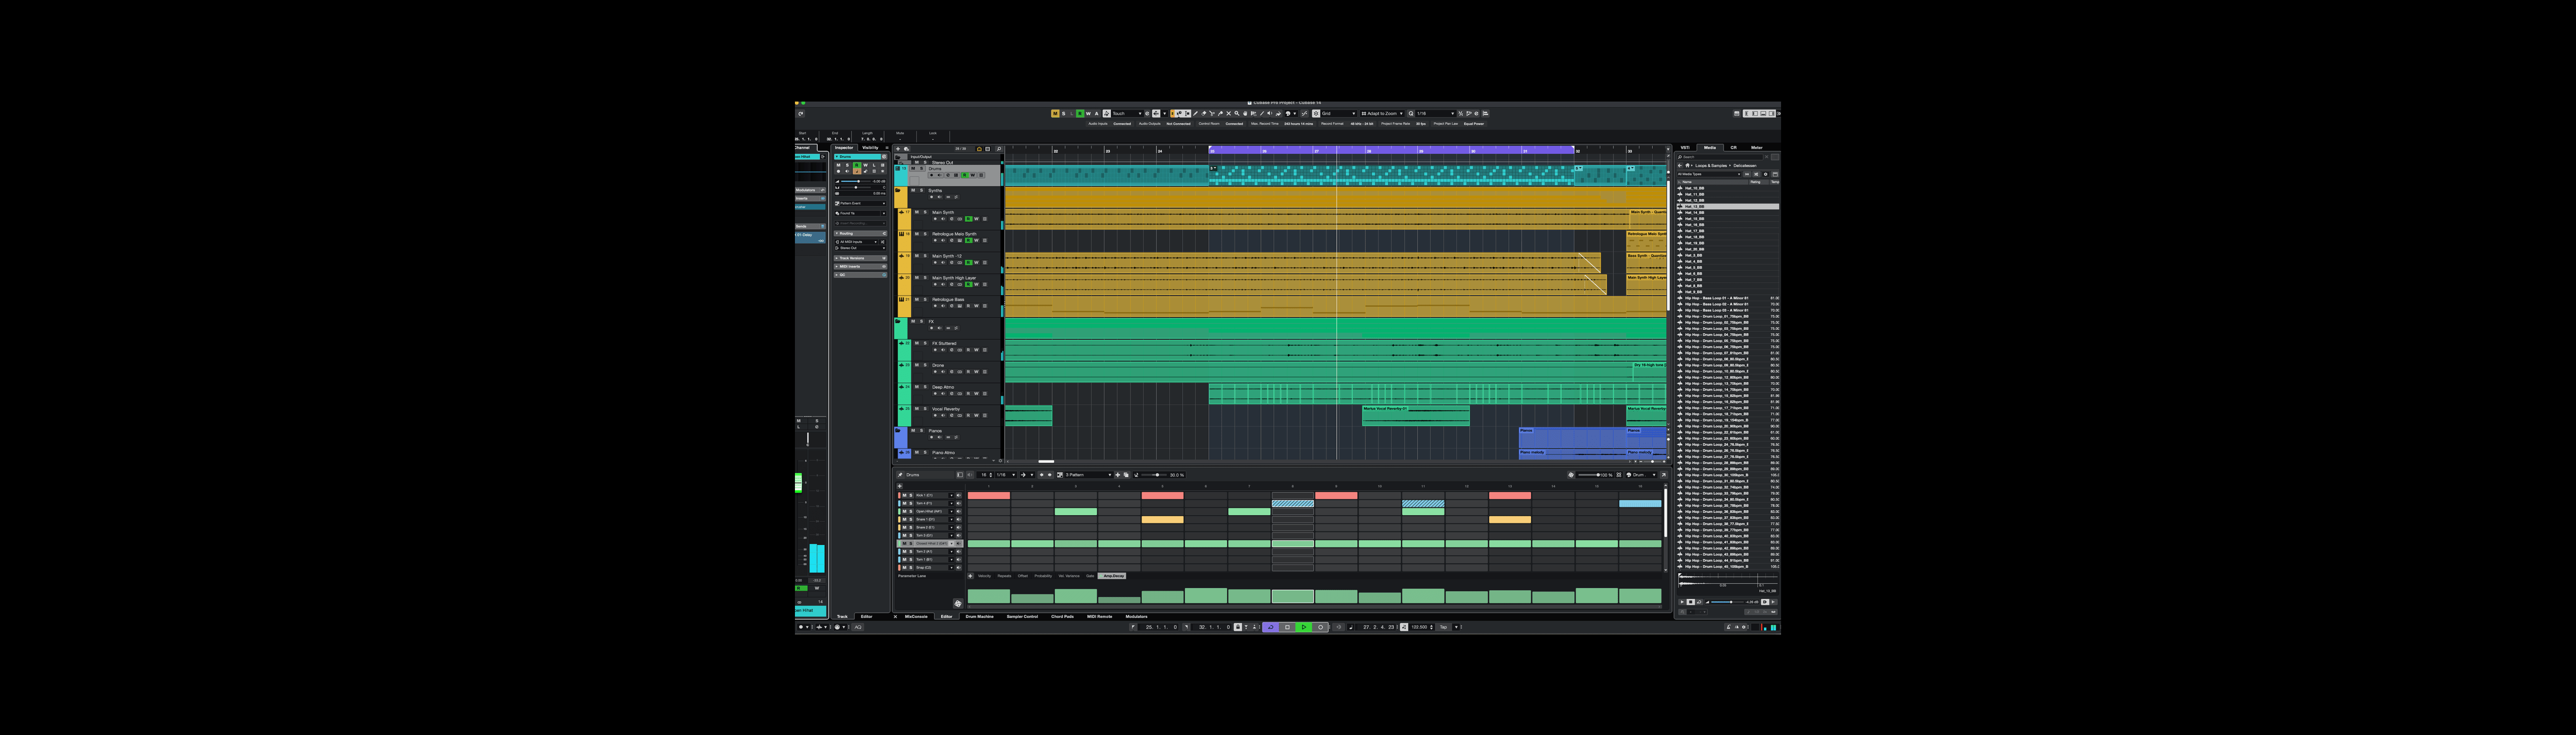Solo the Snare 1 (D1) drum lane
This screenshot has height=735, width=2576.
click(911, 519)
